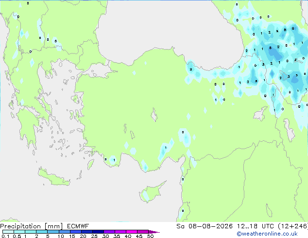Select the 5–10 mm legend color box

pos(53,232)
